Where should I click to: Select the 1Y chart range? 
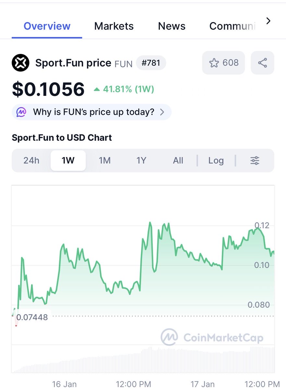pyautogui.click(x=141, y=161)
